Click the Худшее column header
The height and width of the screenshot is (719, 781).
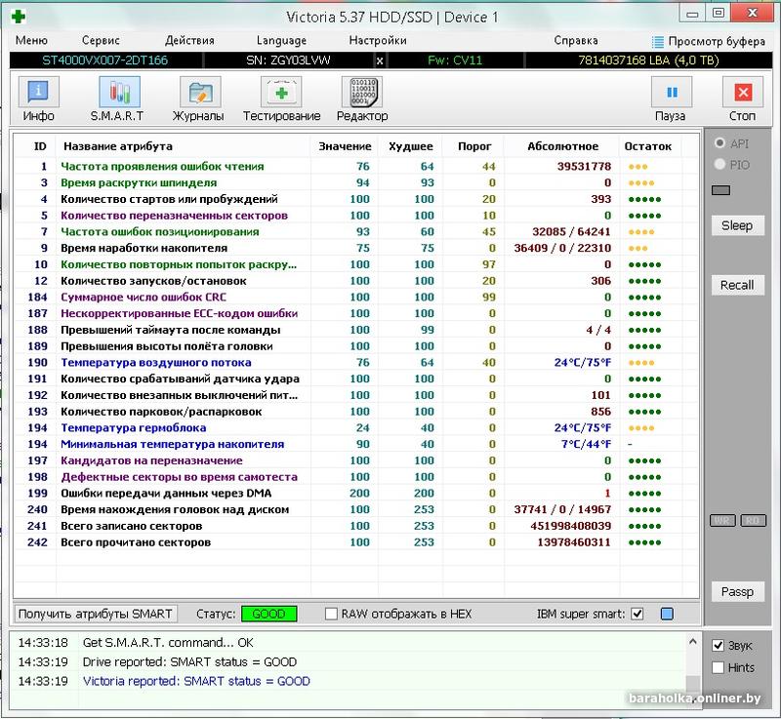pos(410,146)
